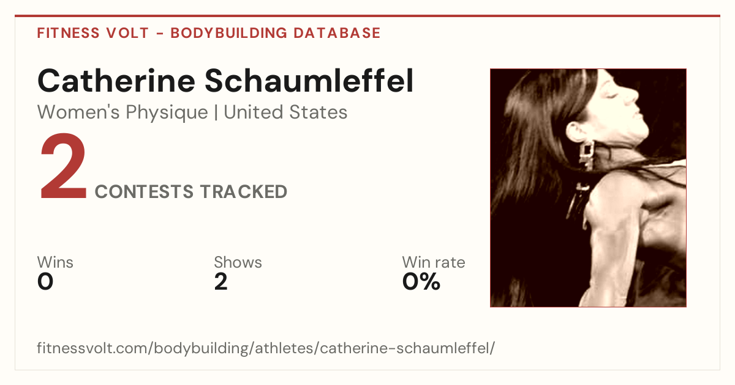
Task: Click the athlete photo thumbnail
Action: pos(588,188)
